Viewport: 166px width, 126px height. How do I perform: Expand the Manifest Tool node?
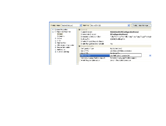pos(56,43)
